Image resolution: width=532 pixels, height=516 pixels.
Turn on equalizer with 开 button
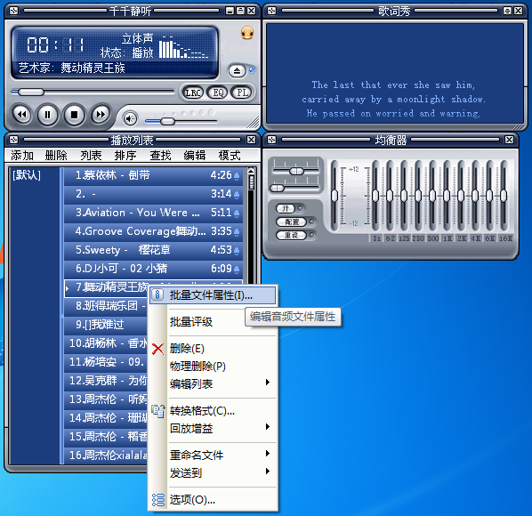click(286, 208)
